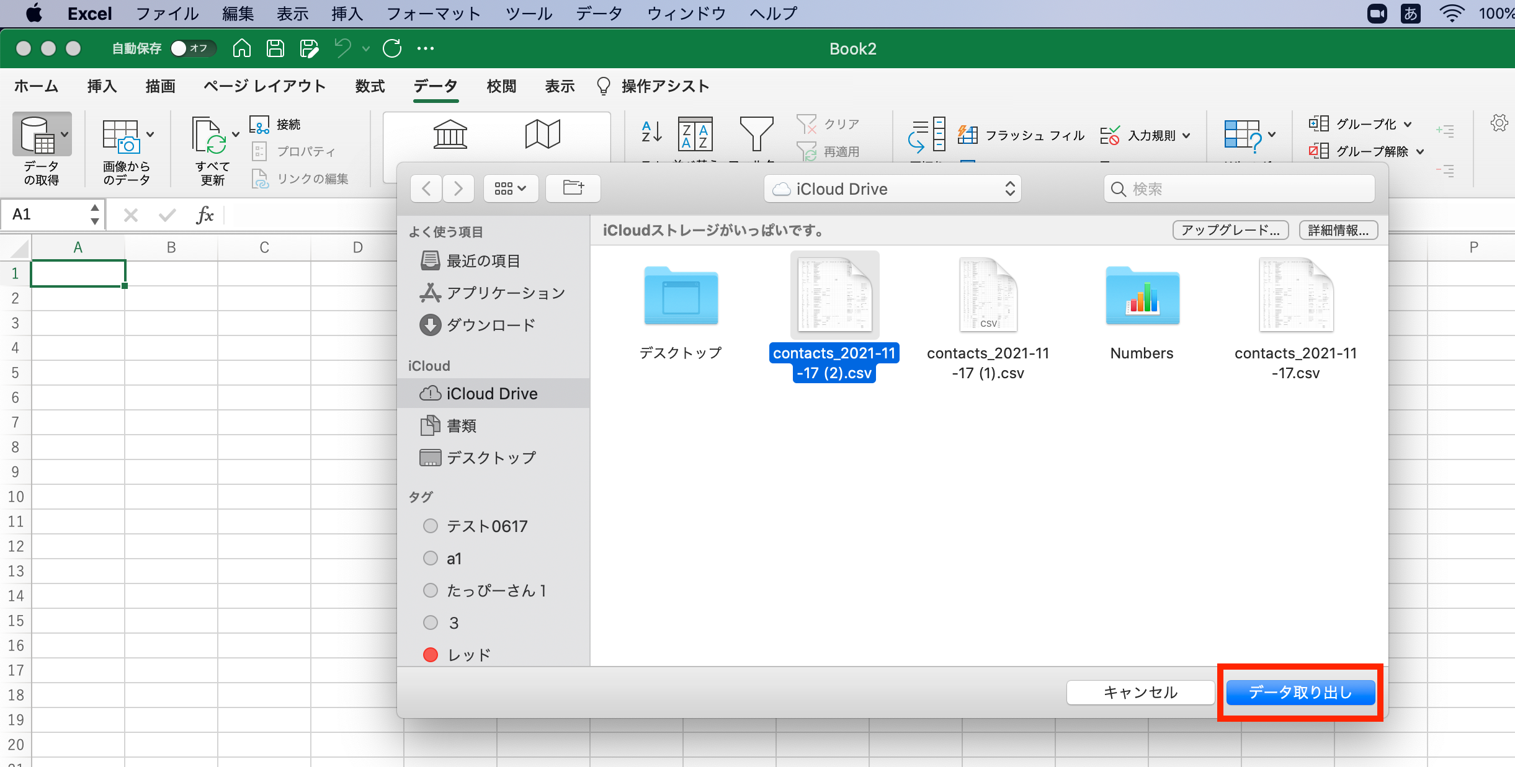Image resolution: width=1515 pixels, height=767 pixels.
Task: Click the Geography map icon
Action: [x=542, y=134]
